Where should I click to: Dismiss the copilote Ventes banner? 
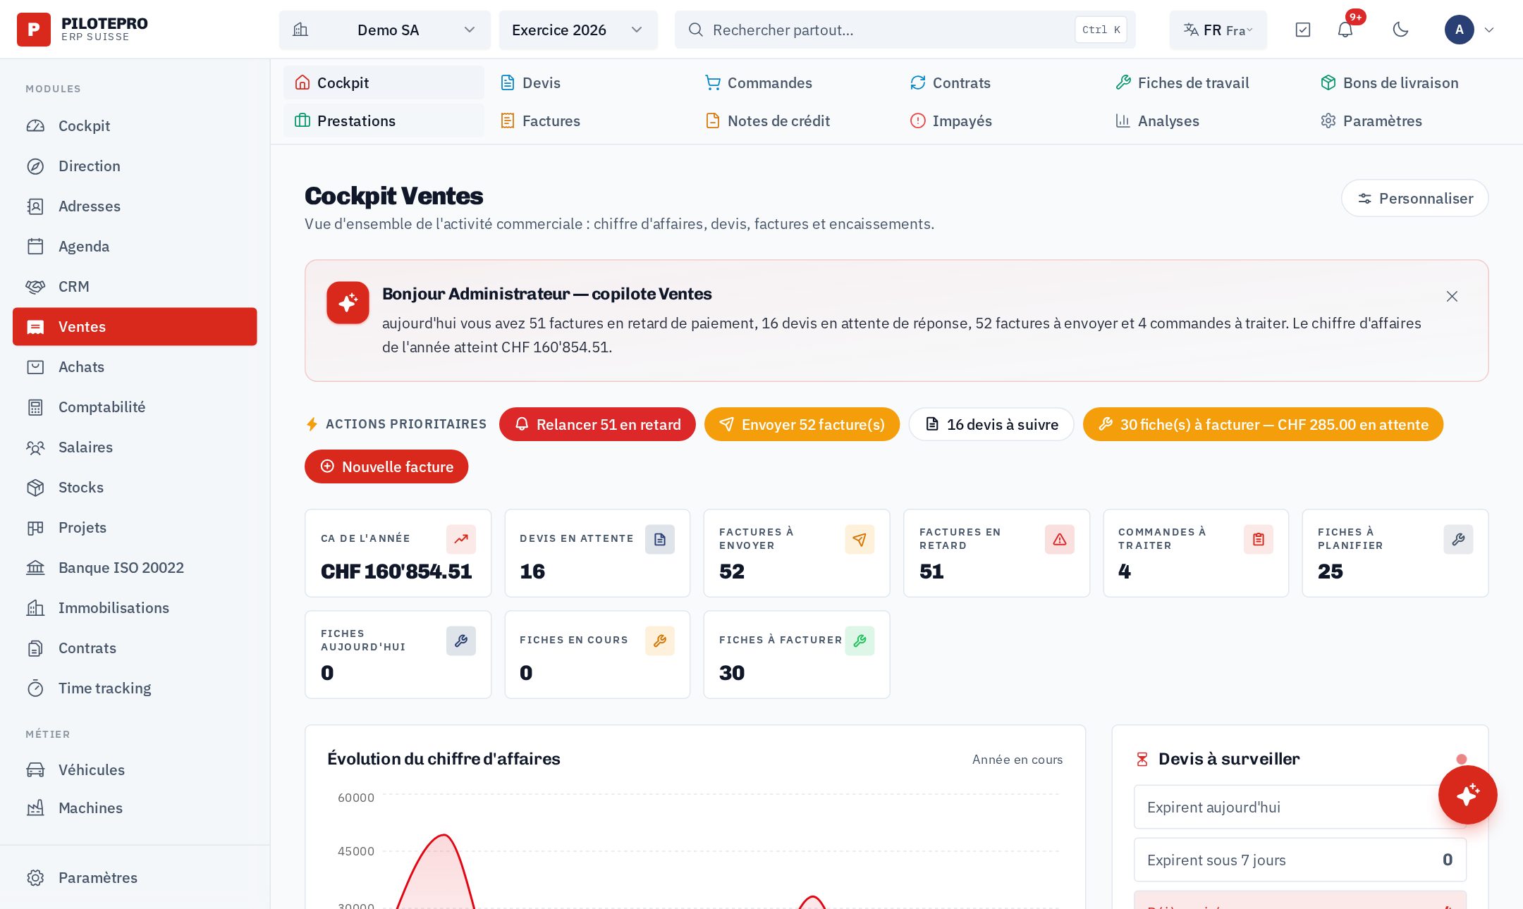click(x=1452, y=297)
